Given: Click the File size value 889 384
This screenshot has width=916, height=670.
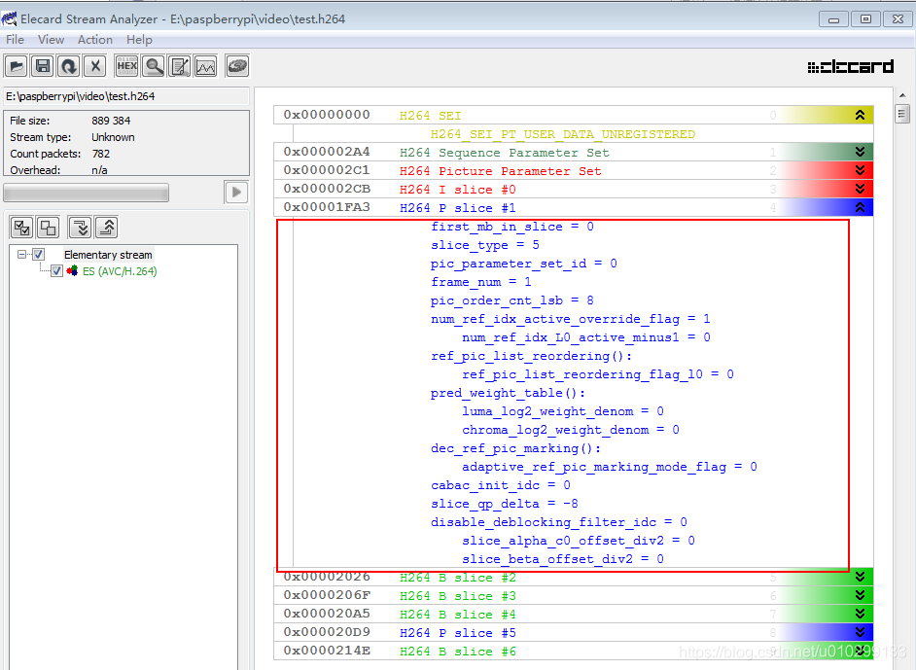Looking at the screenshot, I should [x=111, y=121].
